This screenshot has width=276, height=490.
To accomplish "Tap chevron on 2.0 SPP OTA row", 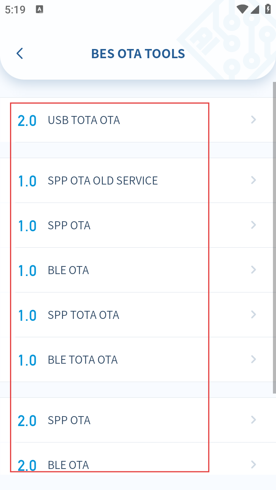I will 253,420.
